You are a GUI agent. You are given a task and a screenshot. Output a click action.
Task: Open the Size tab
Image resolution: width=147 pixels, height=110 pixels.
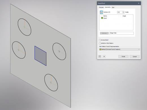coord(113,7)
